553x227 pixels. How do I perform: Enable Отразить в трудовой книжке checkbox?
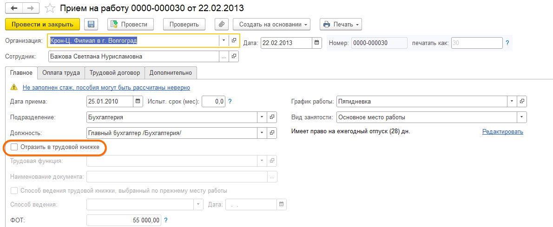point(14,147)
